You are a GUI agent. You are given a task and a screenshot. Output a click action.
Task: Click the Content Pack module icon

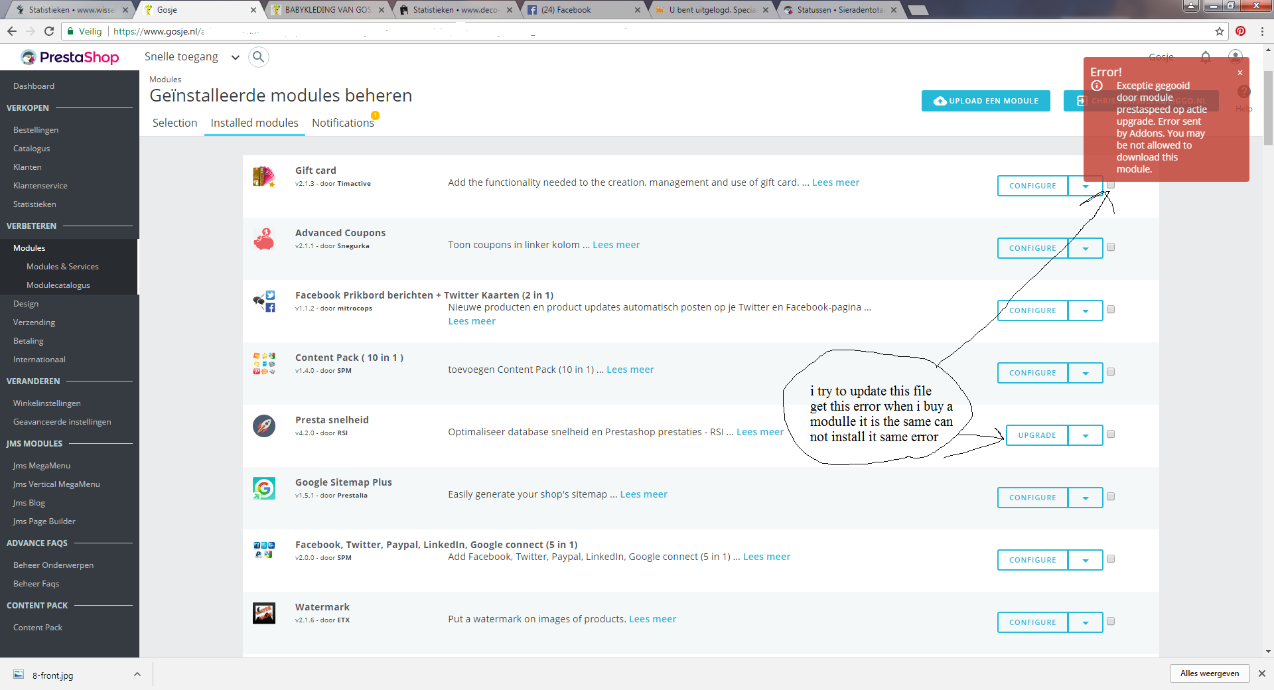coord(264,364)
